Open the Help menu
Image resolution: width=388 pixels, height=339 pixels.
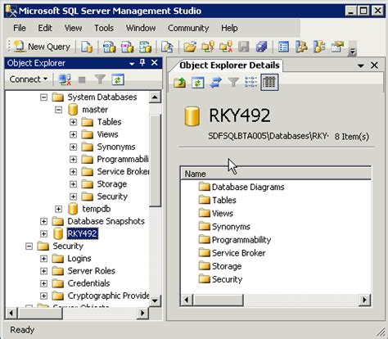[x=229, y=28]
